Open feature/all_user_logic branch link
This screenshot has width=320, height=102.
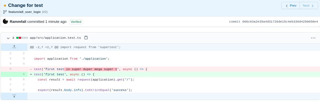click(25, 12)
